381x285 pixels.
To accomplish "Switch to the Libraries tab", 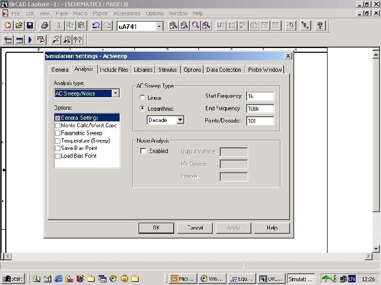I will point(143,70).
